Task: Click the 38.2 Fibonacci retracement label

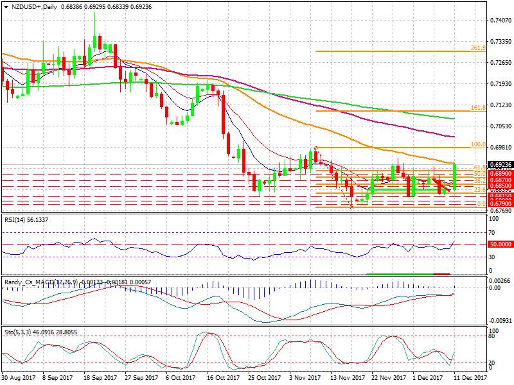Action: (478, 181)
